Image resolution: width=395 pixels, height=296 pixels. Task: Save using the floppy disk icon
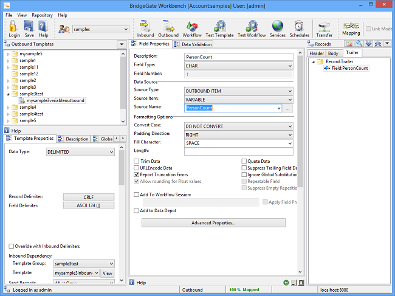tap(29, 26)
